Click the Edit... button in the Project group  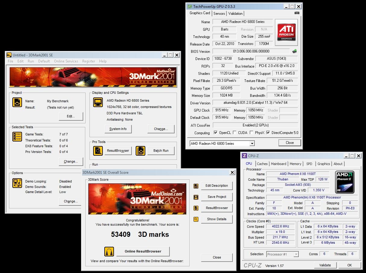pyautogui.click(x=71, y=116)
